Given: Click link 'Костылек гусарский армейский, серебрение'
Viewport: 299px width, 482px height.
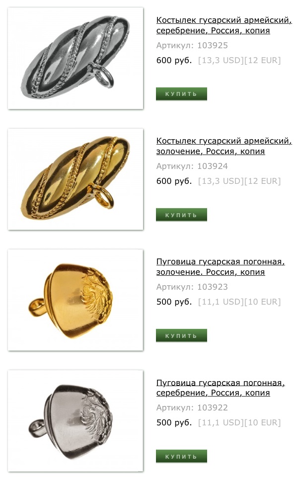Looking at the screenshot, I should 224,25.
